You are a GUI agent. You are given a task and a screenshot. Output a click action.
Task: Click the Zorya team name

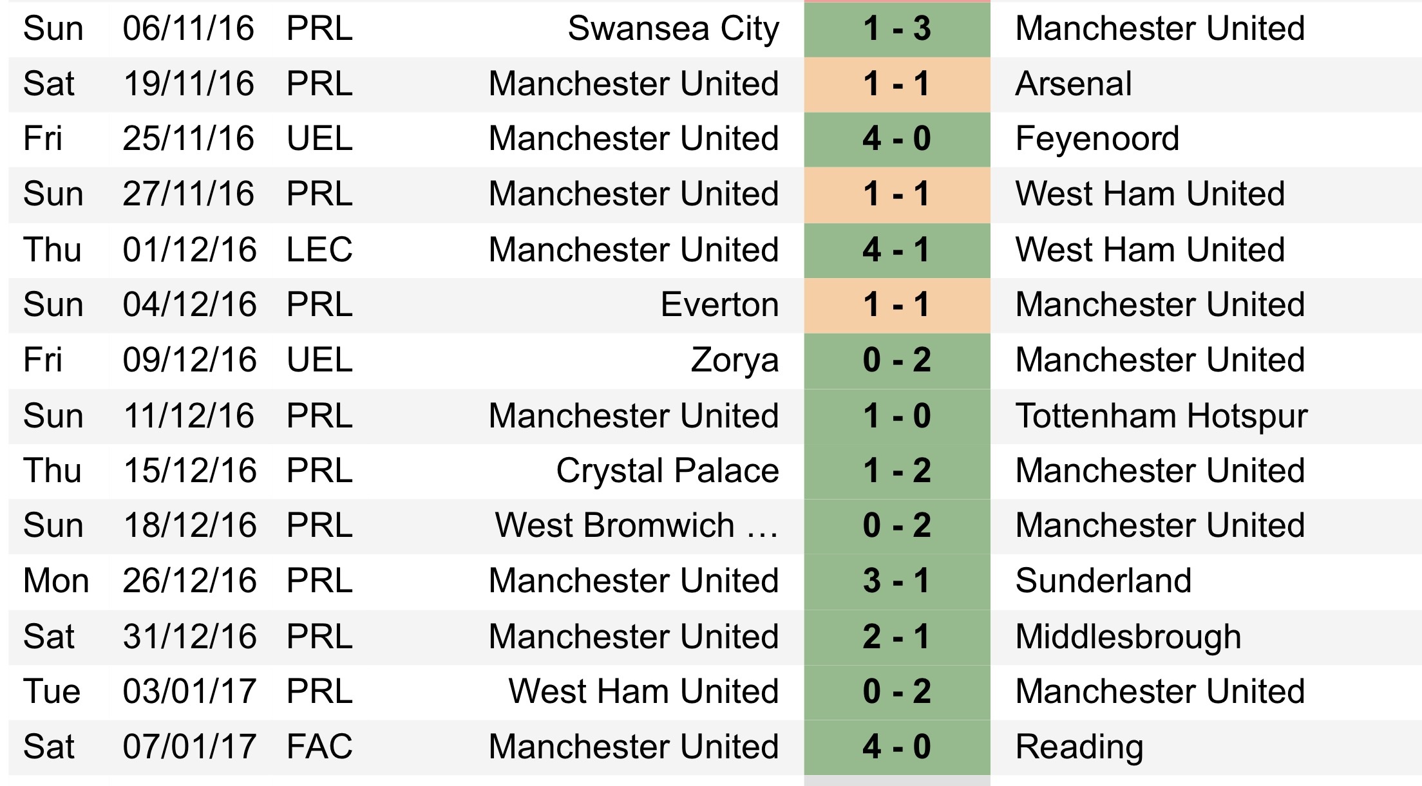pos(734,360)
